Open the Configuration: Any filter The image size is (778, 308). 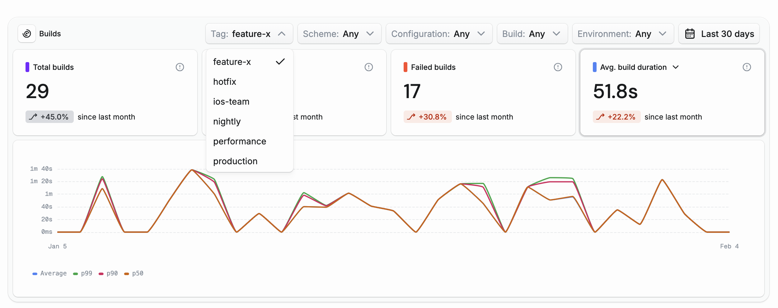tap(439, 34)
